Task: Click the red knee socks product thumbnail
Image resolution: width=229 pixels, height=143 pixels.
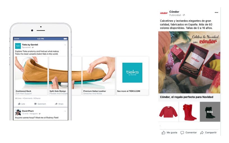Action: [189, 112]
